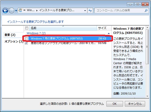Minimize the window
The height and width of the screenshot is (112, 151).
[x=130, y=4]
